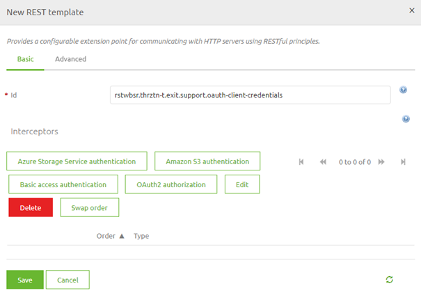Switch to the Basic tab
Screen dimensions: 421x295
25,59
